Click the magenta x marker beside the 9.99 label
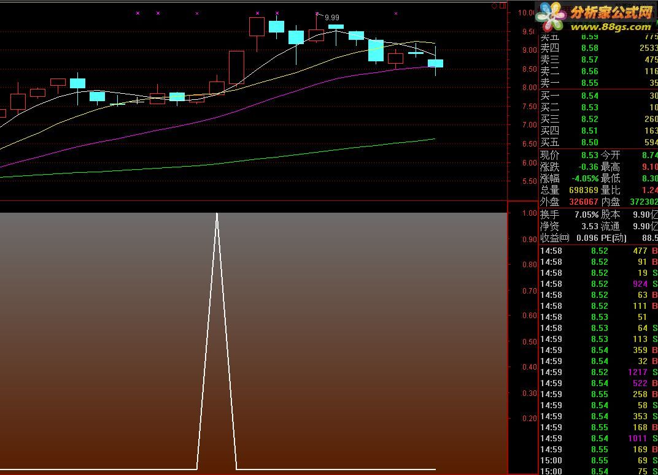Screen dimensions: 658x475 [x=317, y=13]
